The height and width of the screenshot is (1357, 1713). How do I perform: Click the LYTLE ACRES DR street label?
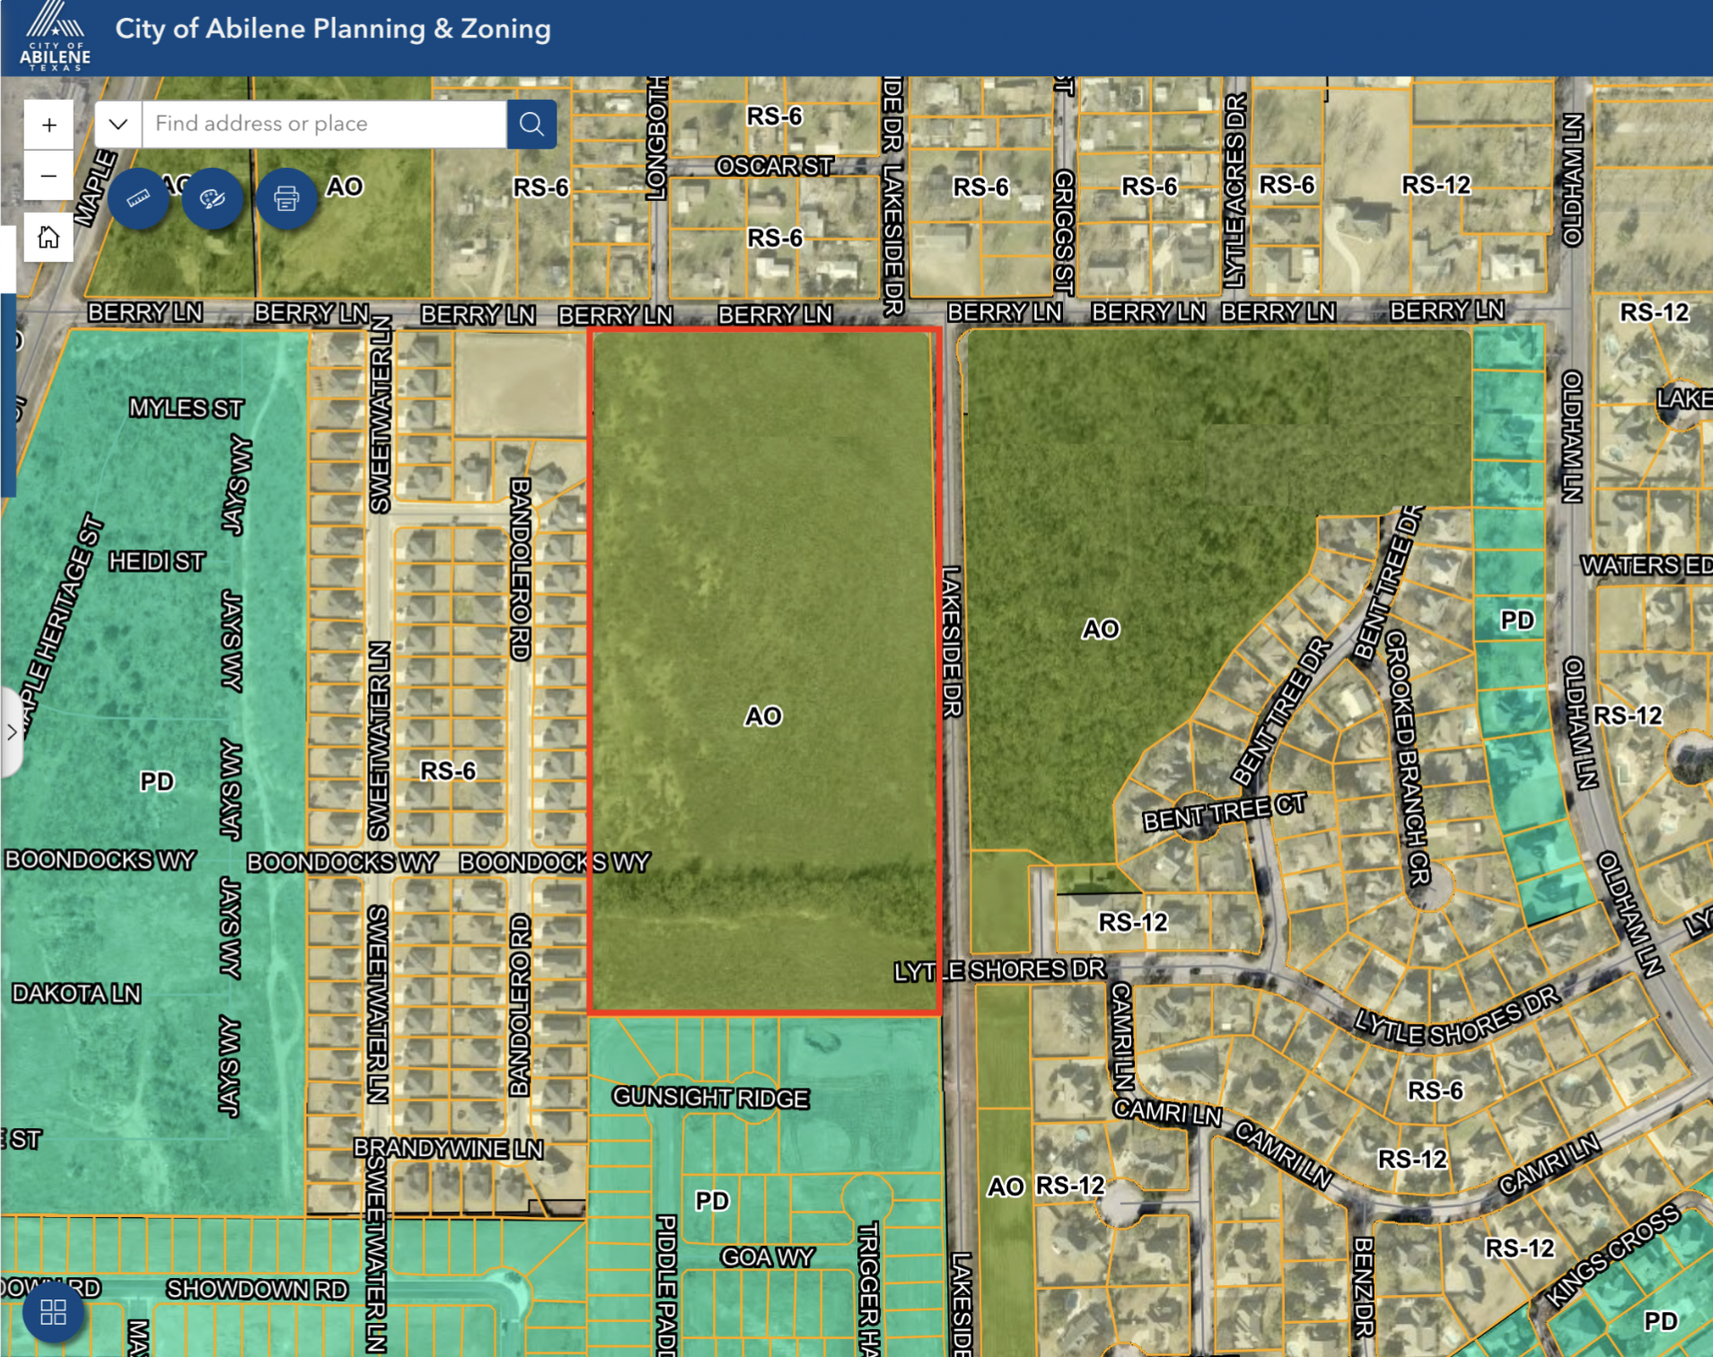[x=1235, y=190]
